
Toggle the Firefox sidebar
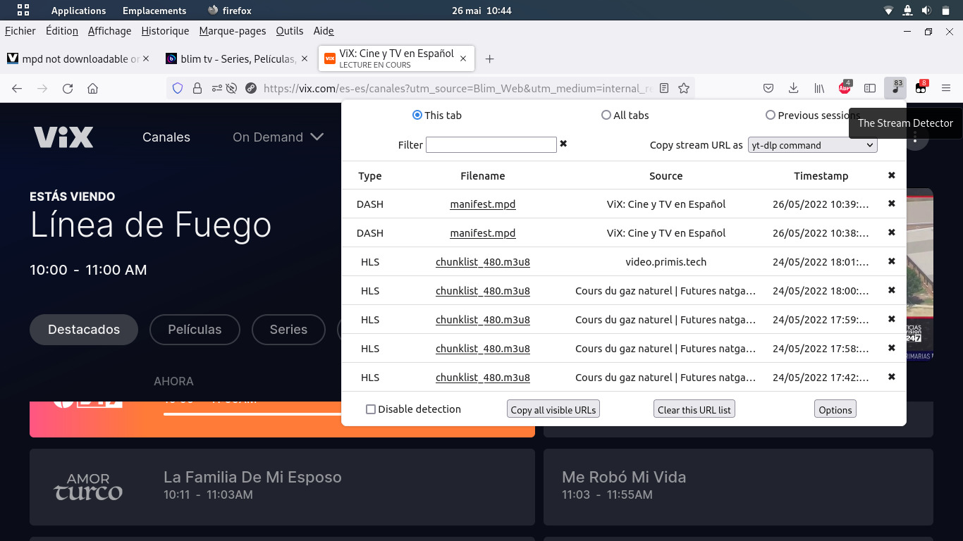point(870,88)
